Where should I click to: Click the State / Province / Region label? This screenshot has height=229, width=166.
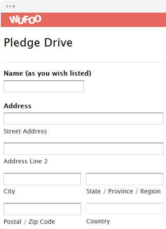123,191
